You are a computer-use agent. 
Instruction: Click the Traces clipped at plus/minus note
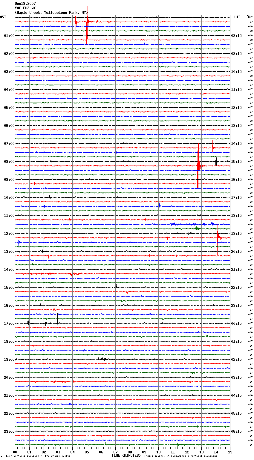[180, 456]
